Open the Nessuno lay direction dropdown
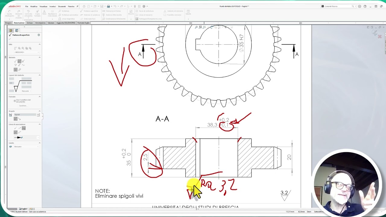 pyautogui.click(x=27, y=91)
